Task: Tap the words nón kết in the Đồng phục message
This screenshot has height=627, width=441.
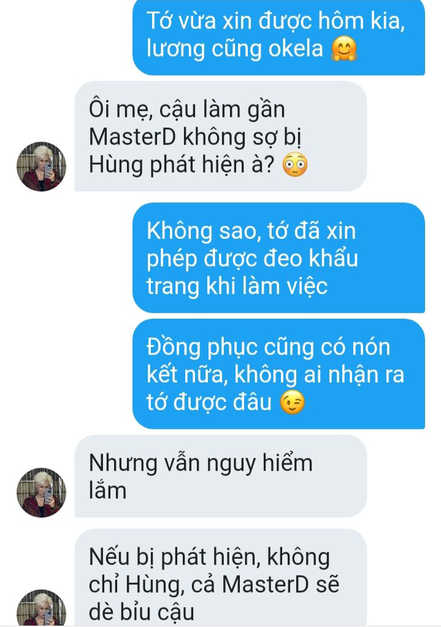Action: (267, 360)
